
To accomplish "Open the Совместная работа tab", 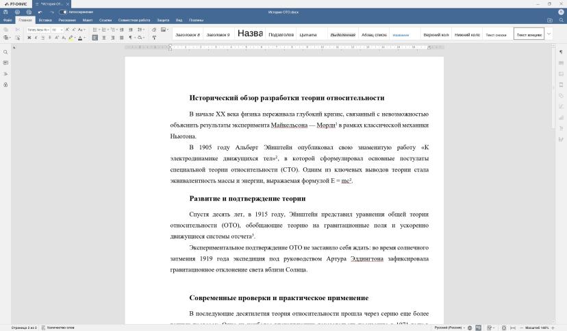I will (x=134, y=21).
